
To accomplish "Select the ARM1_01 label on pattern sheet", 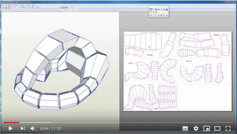I will pos(131,63).
